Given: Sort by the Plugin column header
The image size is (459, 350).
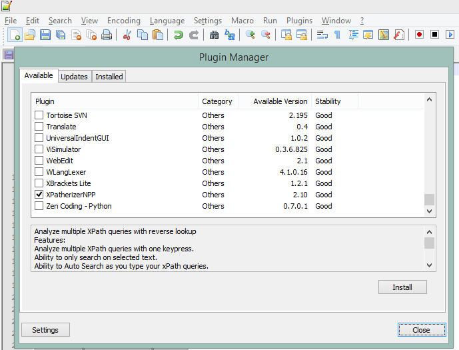Looking at the screenshot, I should [x=115, y=101].
